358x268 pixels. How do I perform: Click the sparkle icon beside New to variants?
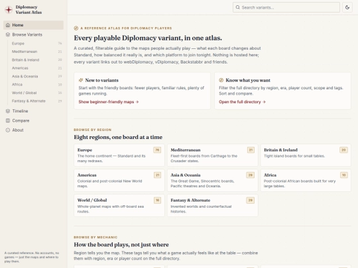pos(81,80)
